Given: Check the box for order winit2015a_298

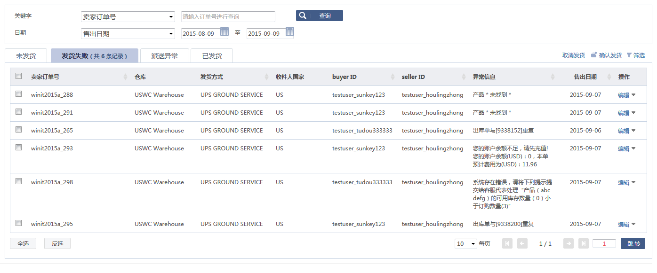Looking at the screenshot, I should tap(19, 181).
